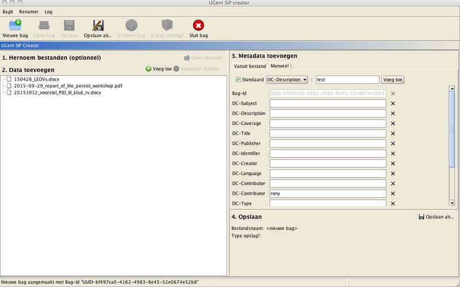This screenshot has height=287, width=460.
Task: Delete the DC-Contributor rony row
Action: 393,194
